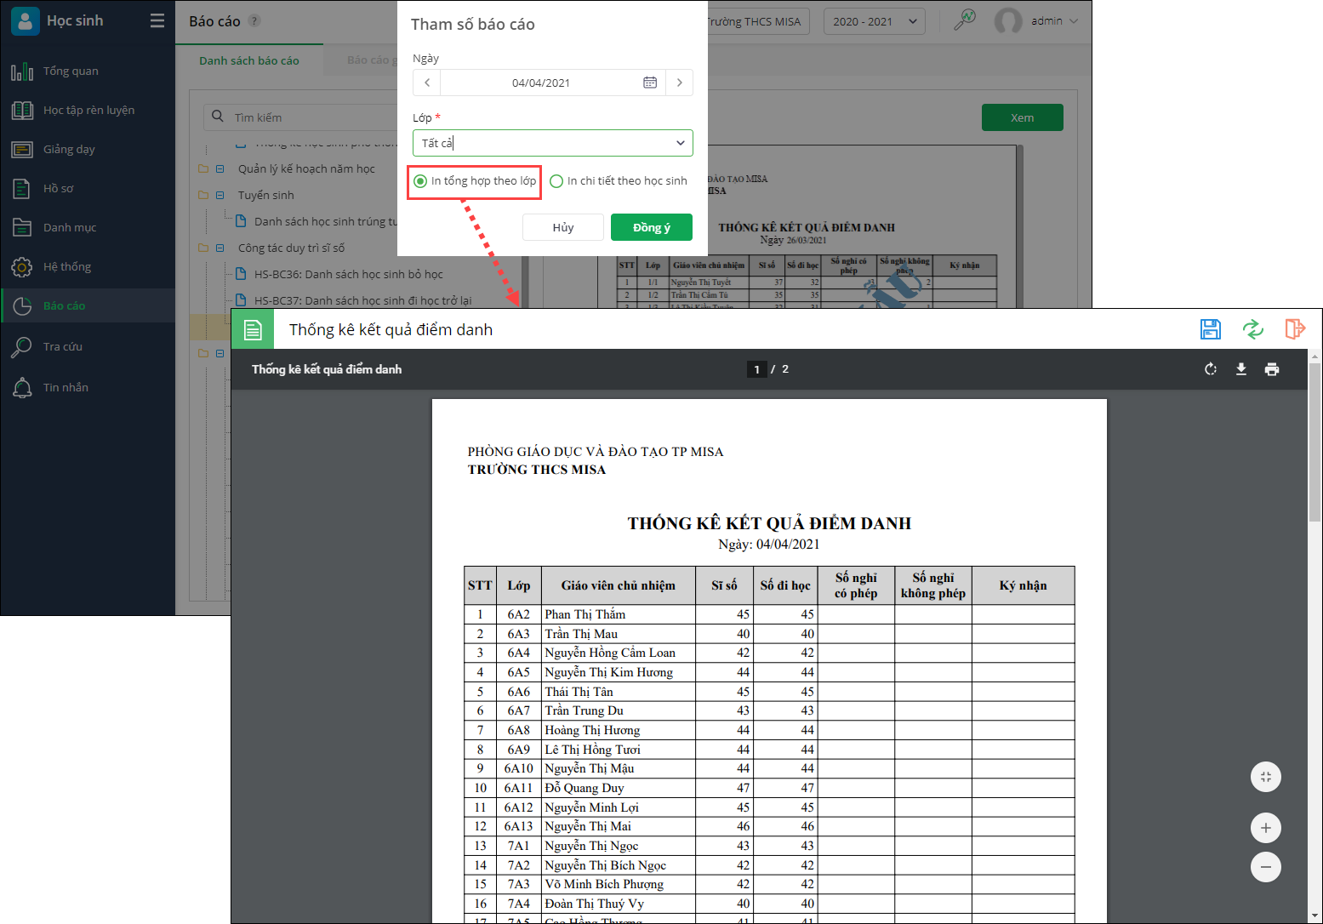
Task: Click the Báo cáo pie chart icon
Action: pyautogui.click(x=22, y=306)
